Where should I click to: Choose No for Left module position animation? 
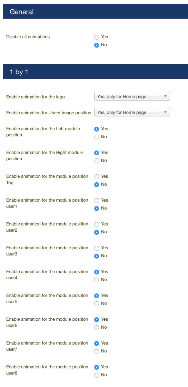pyautogui.click(x=97, y=137)
